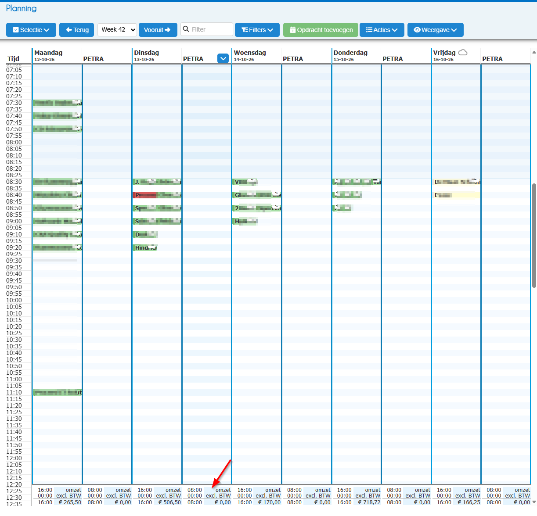The width and height of the screenshot is (537, 516).
Task: Add a job via Opdracht toevoegen
Action: pyautogui.click(x=321, y=30)
